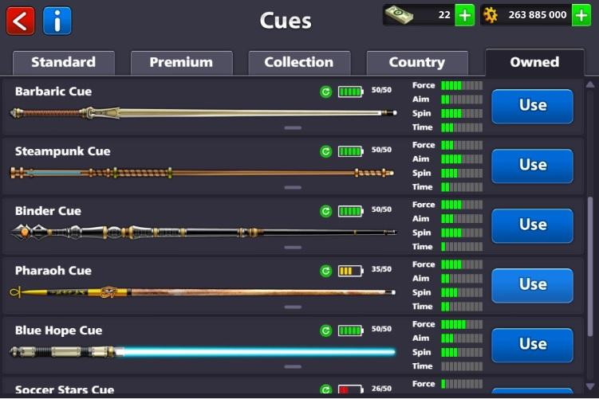The height and width of the screenshot is (399, 599).
Task: Expand Steampunk Cue details handle
Action: click(293, 188)
